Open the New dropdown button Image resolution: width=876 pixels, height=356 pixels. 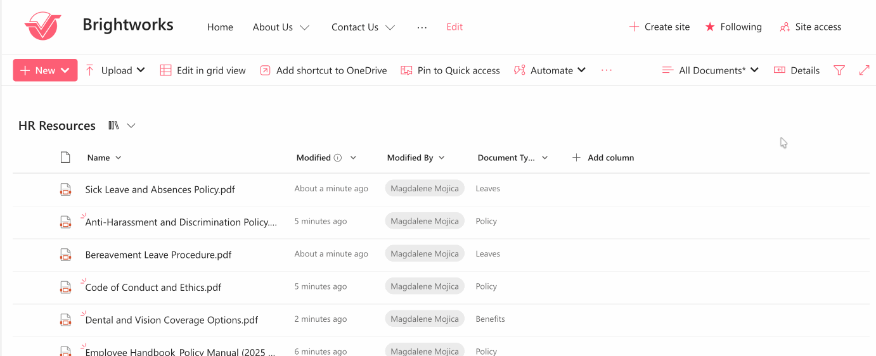45,70
